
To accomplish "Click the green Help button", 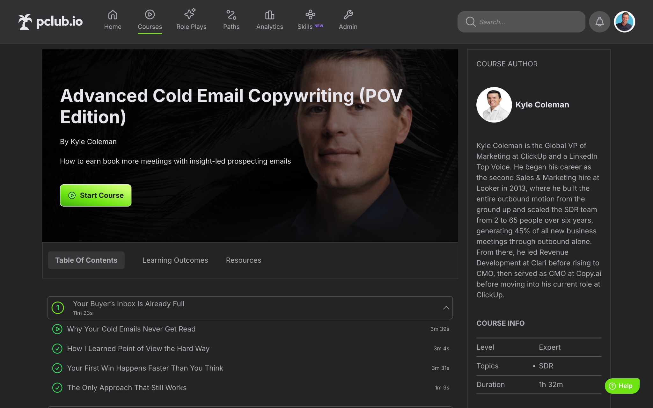I will click(x=622, y=386).
